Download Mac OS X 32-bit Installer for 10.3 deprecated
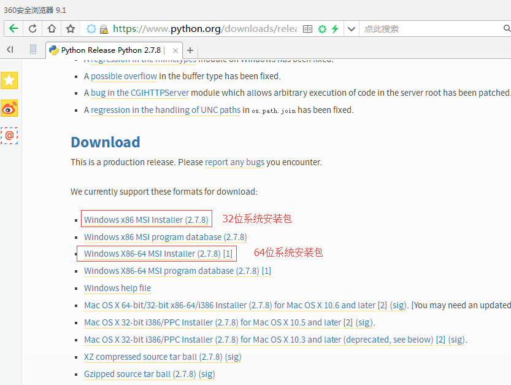The image size is (511, 385). [x=259, y=340]
